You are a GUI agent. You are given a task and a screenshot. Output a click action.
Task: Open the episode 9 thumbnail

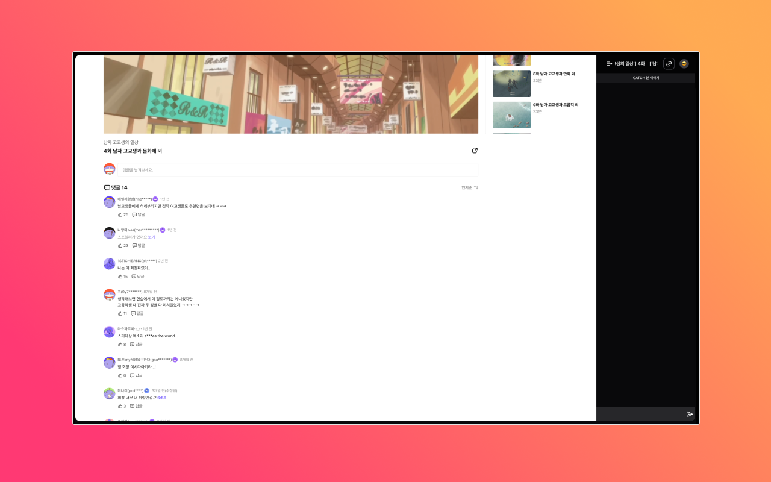(x=511, y=114)
